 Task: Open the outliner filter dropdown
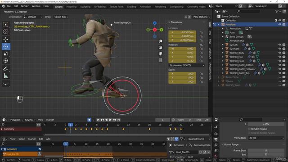[278, 11]
